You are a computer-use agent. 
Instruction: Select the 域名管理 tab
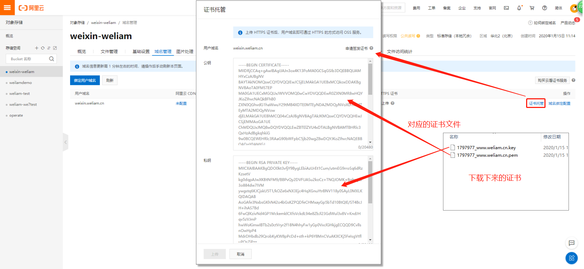coord(163,52)
